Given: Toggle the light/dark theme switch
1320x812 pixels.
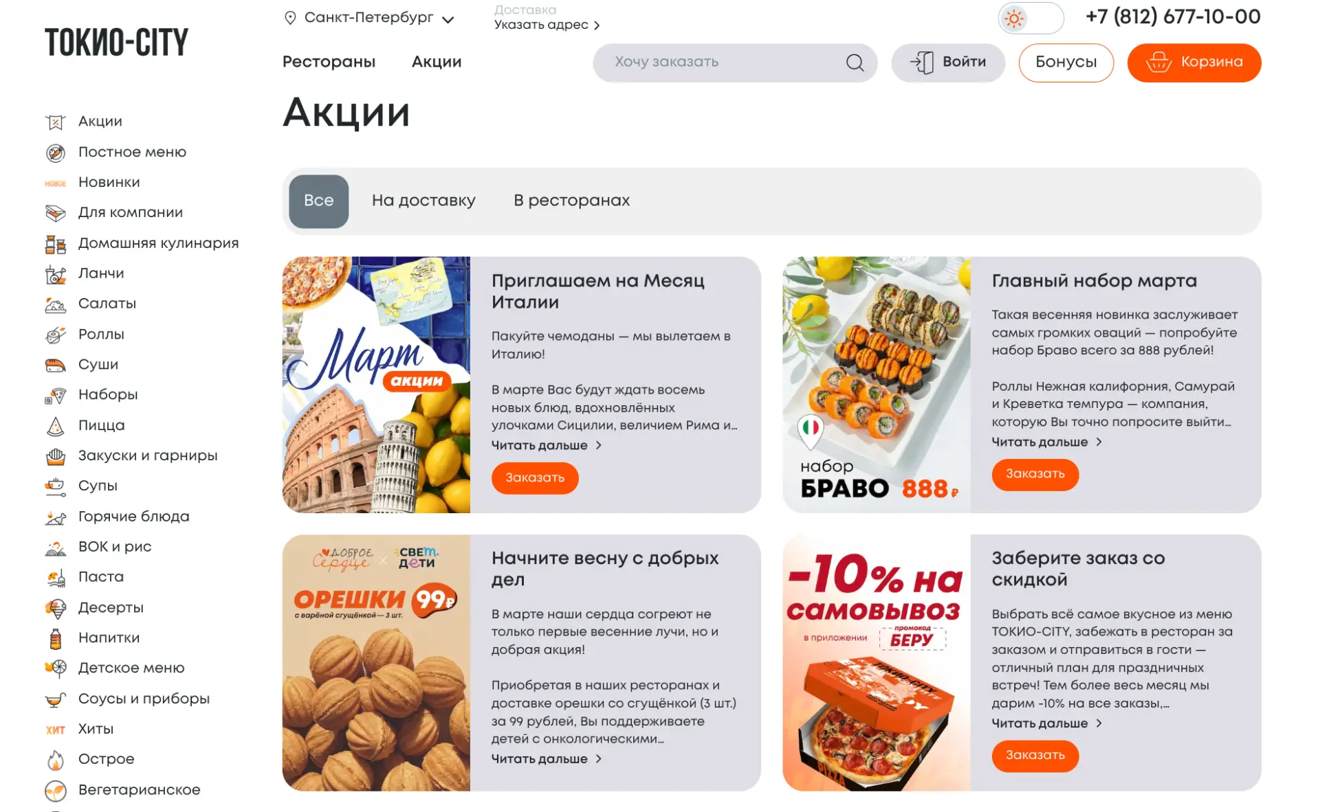Looking at the screenshot, I should click(1030, 18).
